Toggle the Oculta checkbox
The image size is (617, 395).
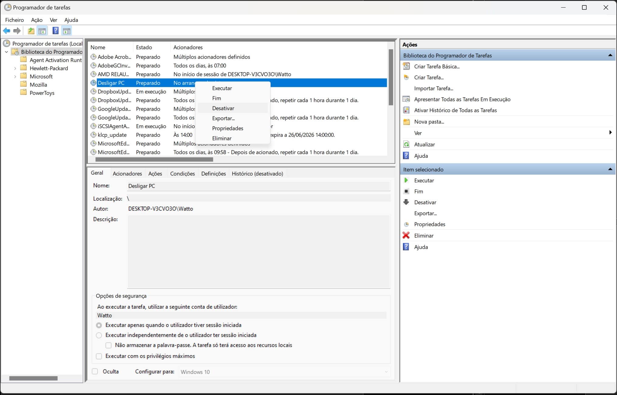tap(95, 371)
